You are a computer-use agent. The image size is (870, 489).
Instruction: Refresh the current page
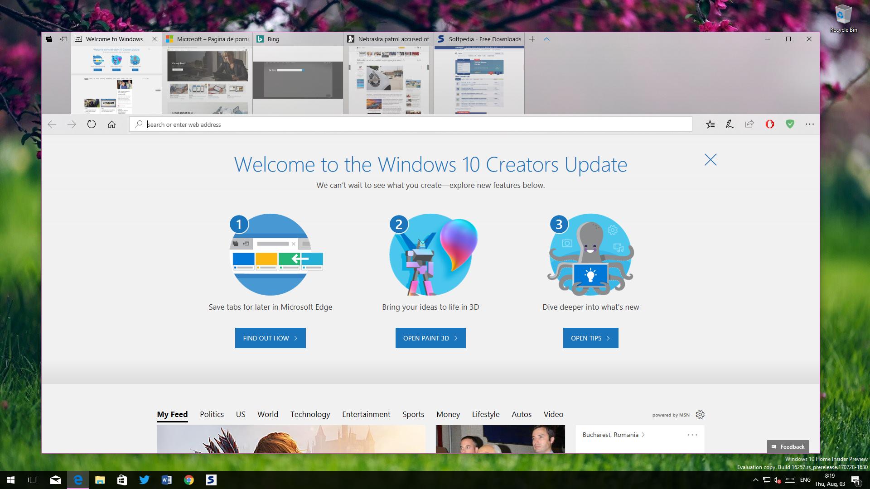point(92,124)
